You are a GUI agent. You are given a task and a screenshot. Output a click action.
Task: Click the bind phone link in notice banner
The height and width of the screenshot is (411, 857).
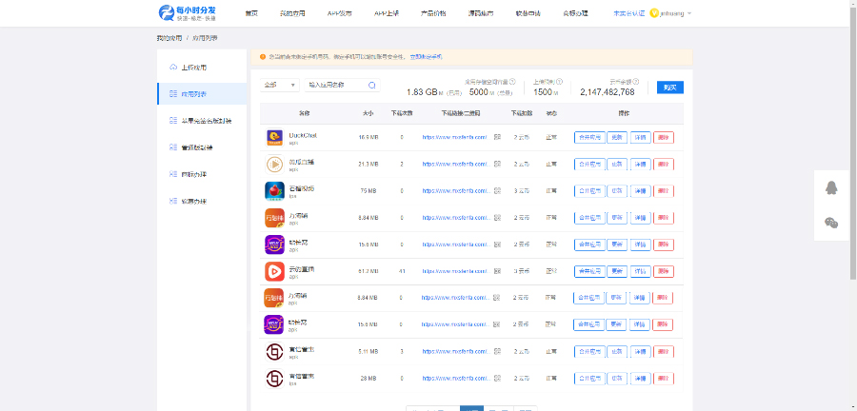[426, 57]
